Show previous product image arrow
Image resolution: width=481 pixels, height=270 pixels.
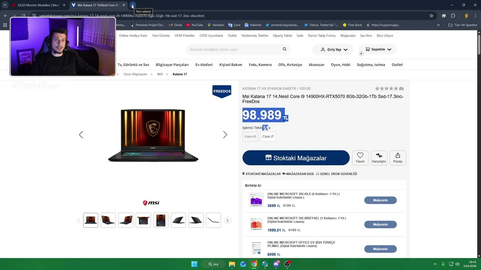(81, 135)
